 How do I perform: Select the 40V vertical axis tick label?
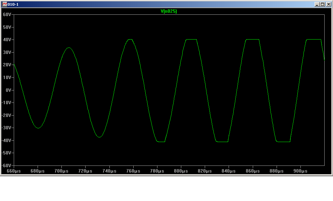tap(7, 40)
